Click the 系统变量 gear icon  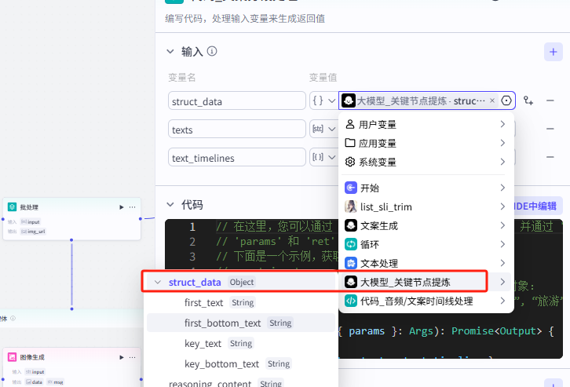click(x=349, y=162)
